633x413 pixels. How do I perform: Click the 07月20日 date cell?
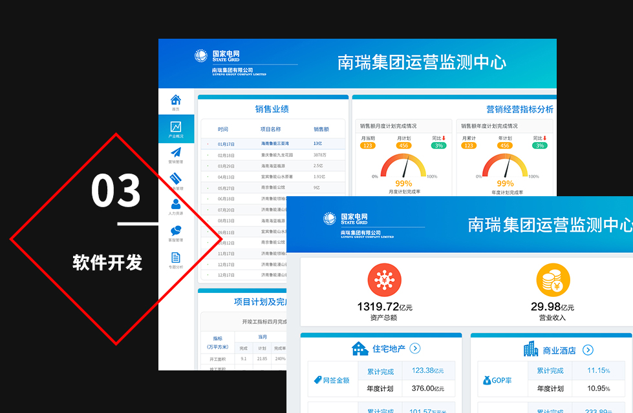pyautogui.click(x=226, y=210)
